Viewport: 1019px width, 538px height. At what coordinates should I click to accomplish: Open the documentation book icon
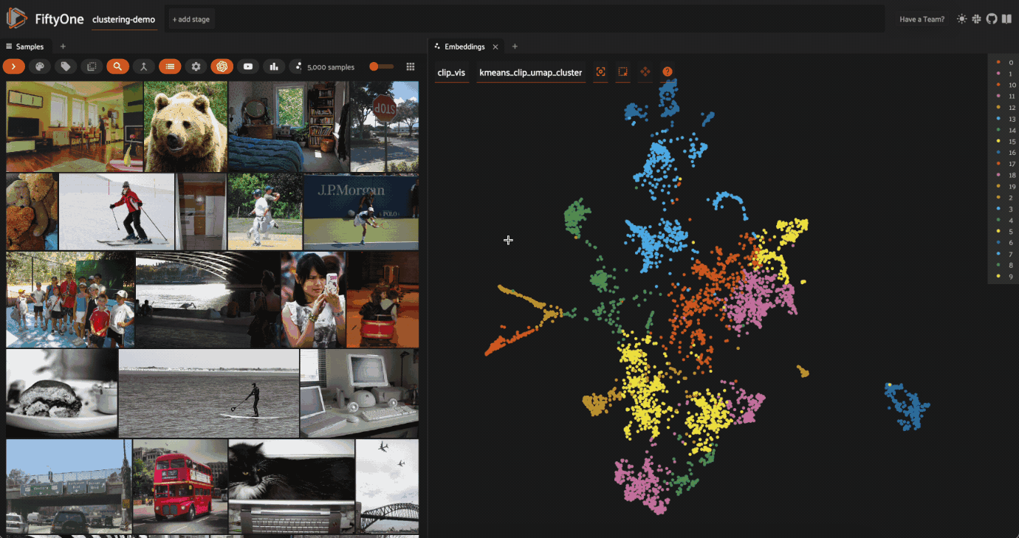click(1006, 19)
